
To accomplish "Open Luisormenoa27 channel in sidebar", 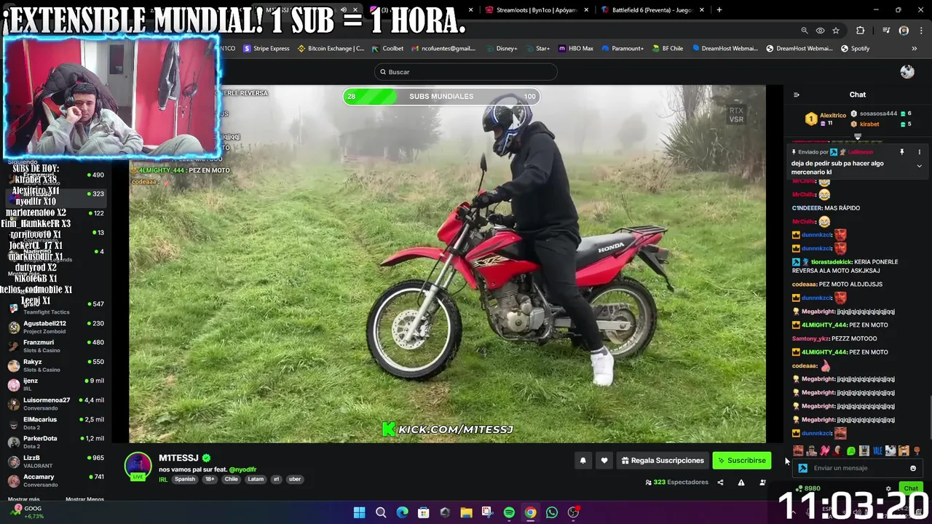I will pos(55,403).
